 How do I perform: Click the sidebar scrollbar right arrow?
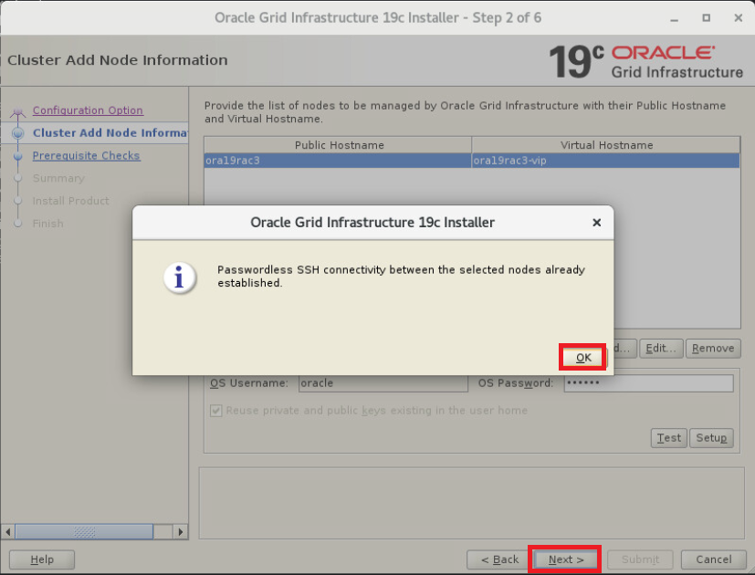181,532
